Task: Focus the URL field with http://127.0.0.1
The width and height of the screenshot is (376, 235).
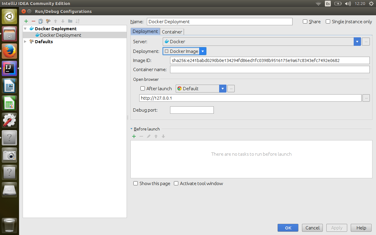Action: [x=250, y=98]
